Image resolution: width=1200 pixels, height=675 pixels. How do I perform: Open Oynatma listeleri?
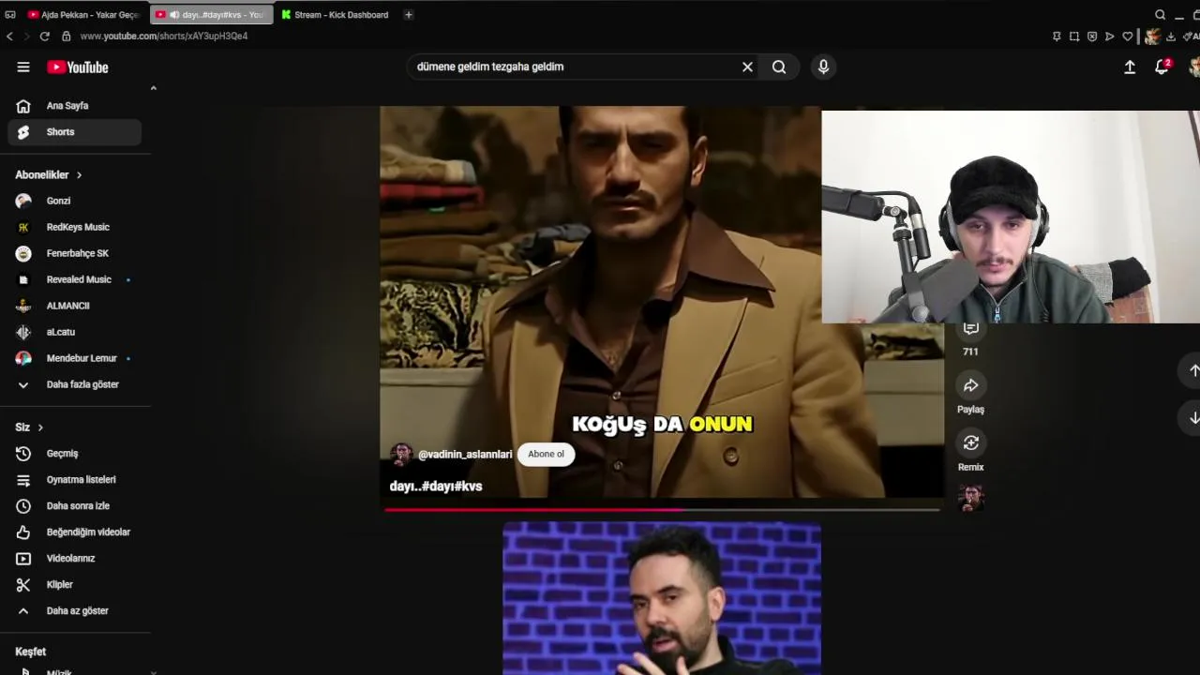tap(75, 480)
